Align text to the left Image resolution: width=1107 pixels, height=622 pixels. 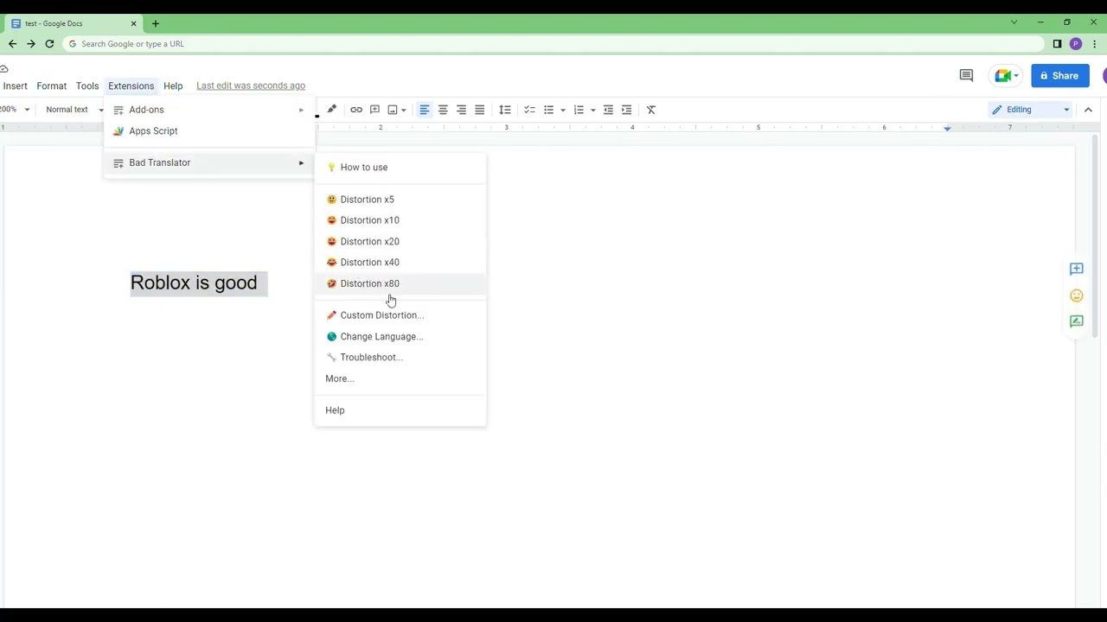(425, 110)
